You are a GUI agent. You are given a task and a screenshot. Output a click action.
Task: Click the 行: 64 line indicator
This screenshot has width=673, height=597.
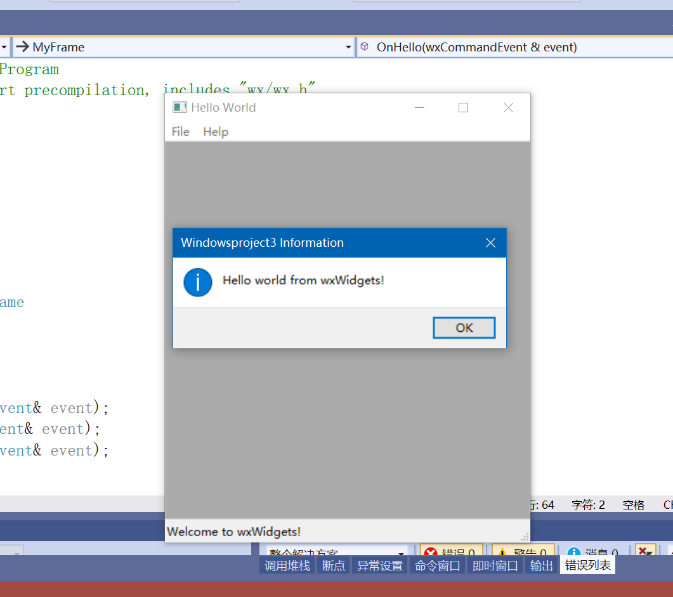pos(540,504)
